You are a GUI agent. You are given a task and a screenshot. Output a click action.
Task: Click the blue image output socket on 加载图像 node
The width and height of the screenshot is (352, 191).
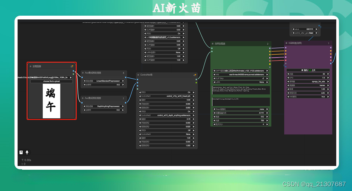[x=73, y=71]
